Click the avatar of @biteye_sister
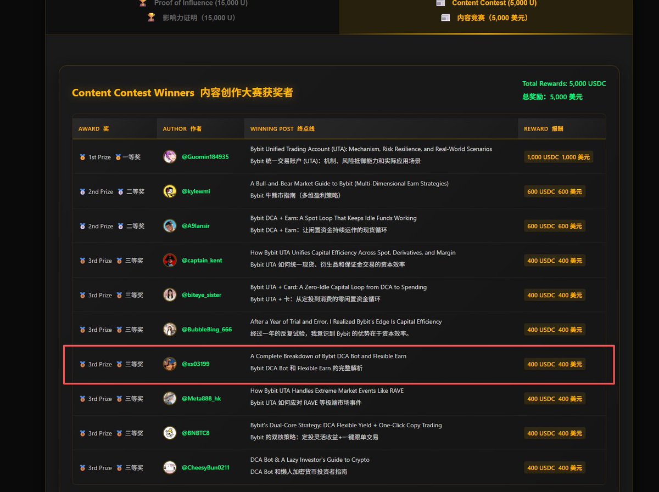The image size is (659, 492). [170, 295]
